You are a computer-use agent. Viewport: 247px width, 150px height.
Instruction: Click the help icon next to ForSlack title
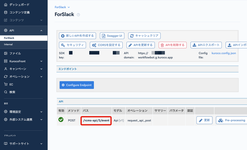78,15
